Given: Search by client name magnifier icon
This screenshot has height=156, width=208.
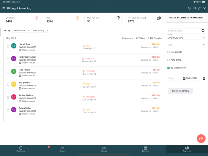Looking at the screenshot, I should pyautogui.click(x=203, y=31).
